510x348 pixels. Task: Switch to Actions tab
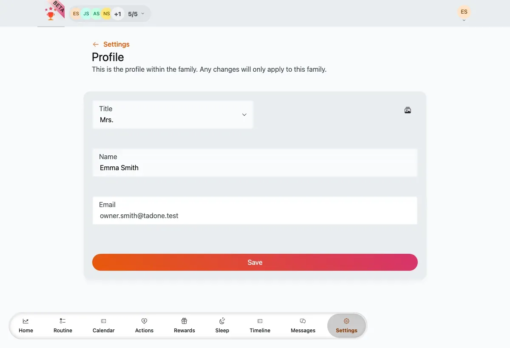(144, 326)
